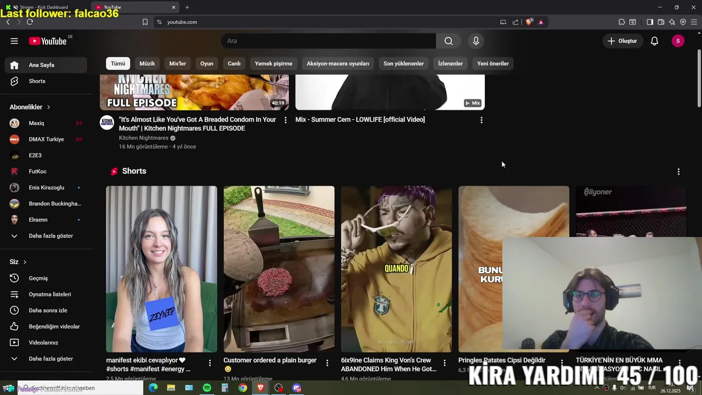This screenshot has width=702, height=395.
Task: Open options for 6ix9ine short
Action: [x=445, y=363]
